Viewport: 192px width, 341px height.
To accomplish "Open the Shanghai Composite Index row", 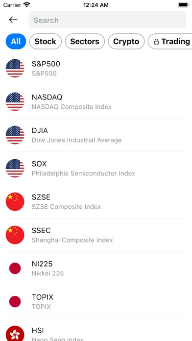I will tap(96, 235).
